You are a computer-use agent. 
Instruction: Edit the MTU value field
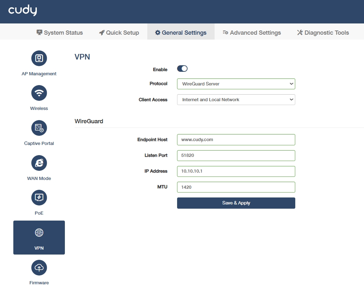click(x=236, y=187)
